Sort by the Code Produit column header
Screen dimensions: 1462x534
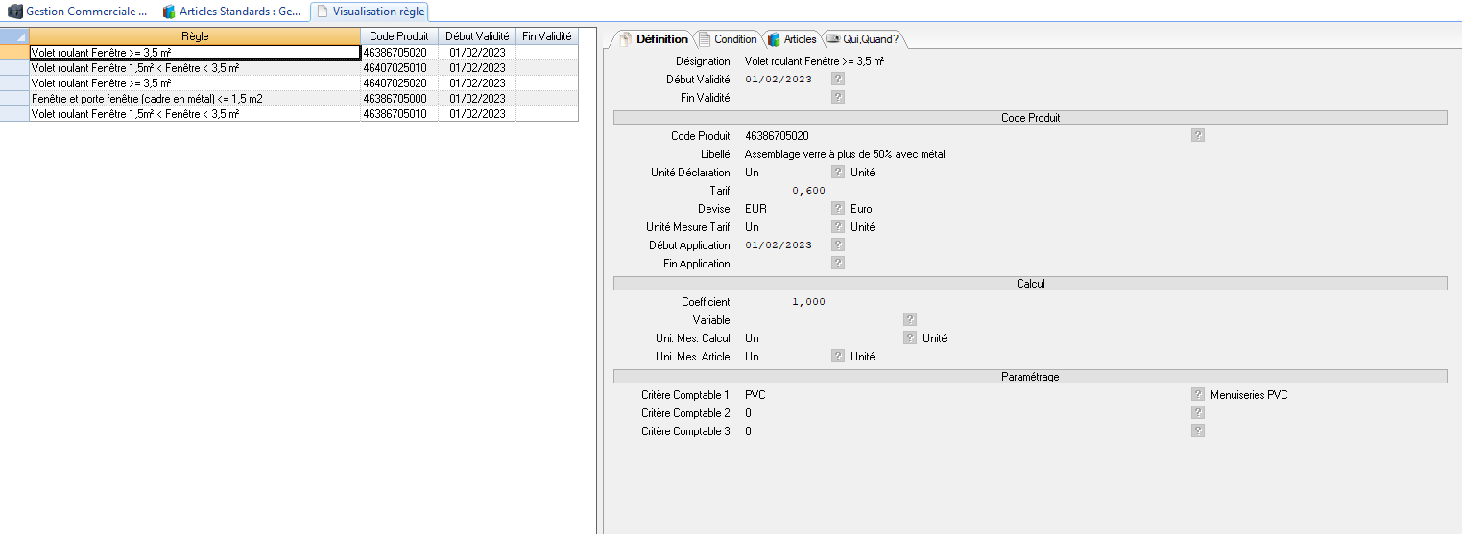click(398, 36)
